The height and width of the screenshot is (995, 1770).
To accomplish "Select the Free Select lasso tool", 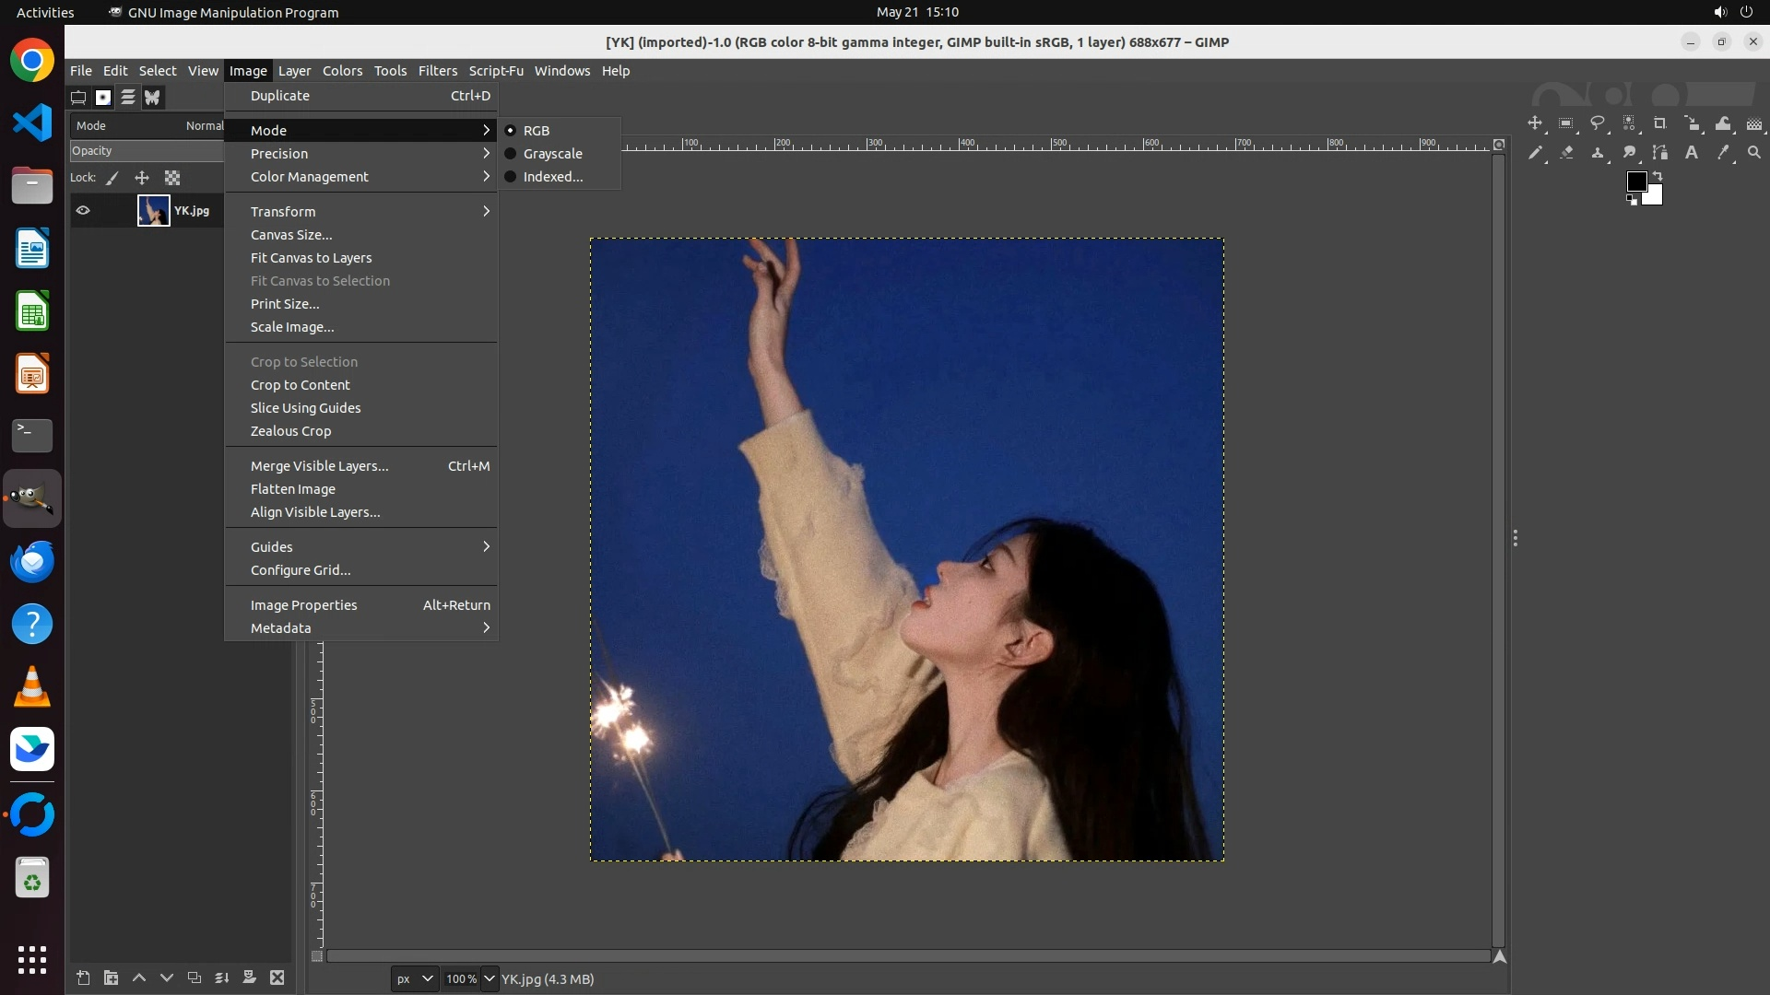I will [x=1598, y=123].
